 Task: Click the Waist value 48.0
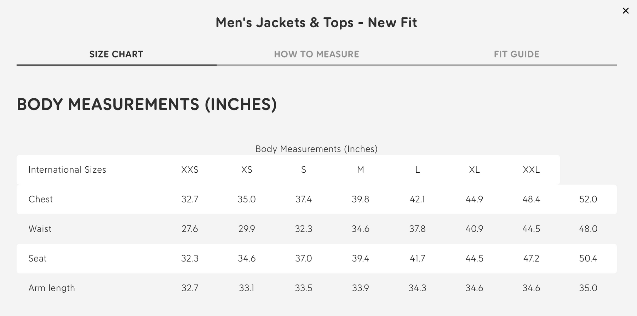588,229
